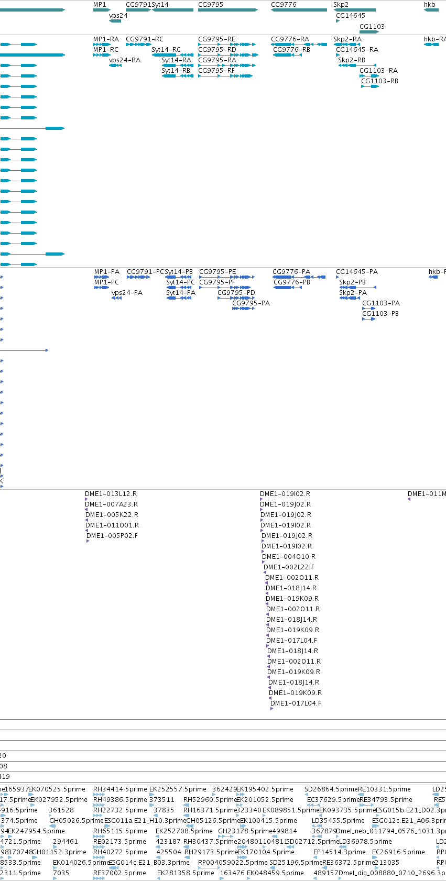Viewport: 446px width, 881px height.
Task: Open the Skp2 gene feature
Action: tap(355, 10)
